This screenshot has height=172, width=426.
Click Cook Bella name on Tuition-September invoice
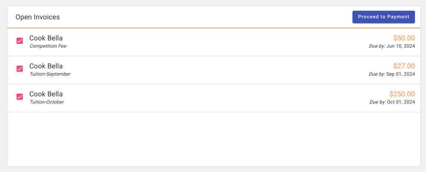pos(46,66)
